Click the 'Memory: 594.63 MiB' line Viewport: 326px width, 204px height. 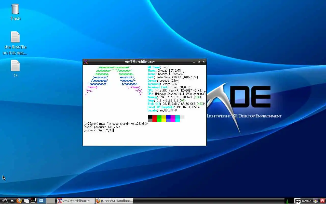click(x=174, y=97)
